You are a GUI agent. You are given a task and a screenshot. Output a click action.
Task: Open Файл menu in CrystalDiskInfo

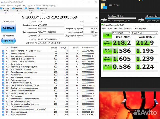[x=3, y=6]
